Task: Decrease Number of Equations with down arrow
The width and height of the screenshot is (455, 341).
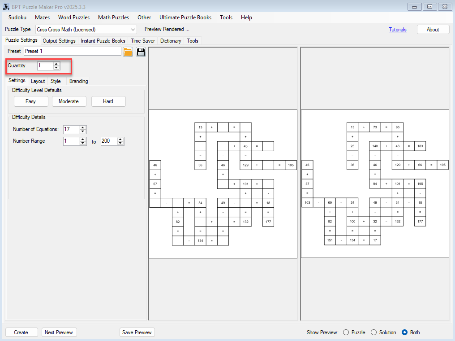Action: pos(83,131)
